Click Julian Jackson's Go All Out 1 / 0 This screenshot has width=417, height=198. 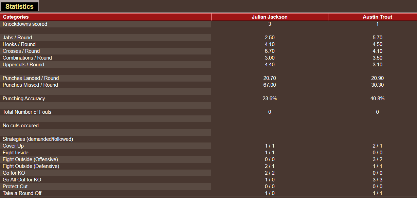(270, 180)
